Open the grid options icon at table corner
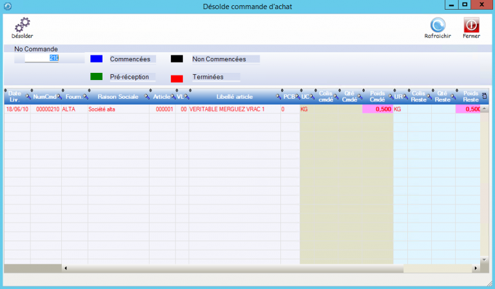The image size is (495, 289). point(484,97)
